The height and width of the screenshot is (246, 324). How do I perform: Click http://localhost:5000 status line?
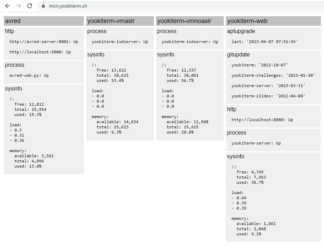coord(40,52)
